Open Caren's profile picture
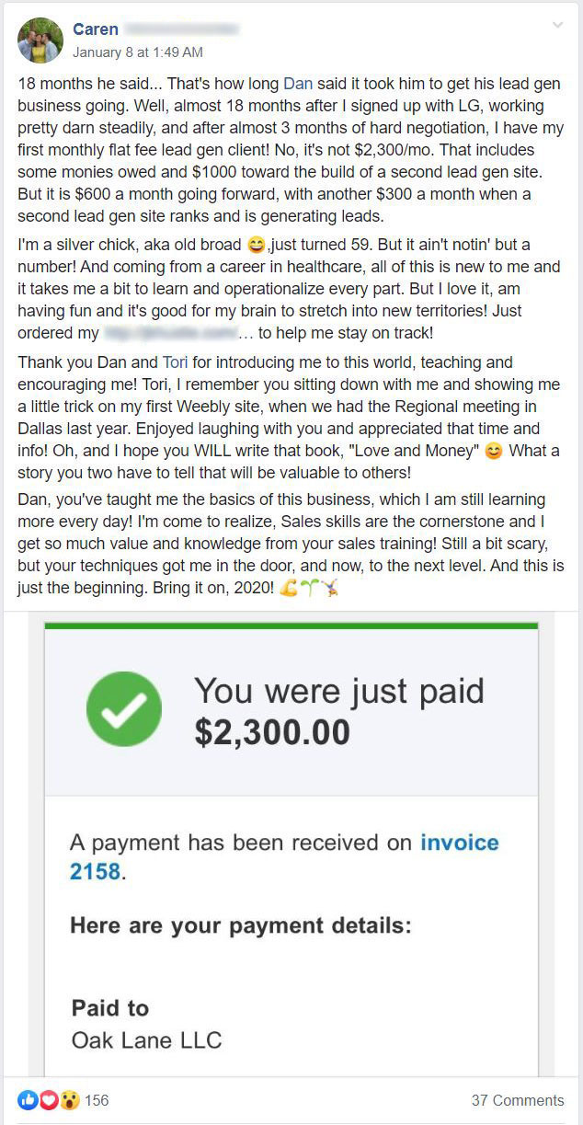Screen dimensions: 583x1125 [x=40, y=40]
